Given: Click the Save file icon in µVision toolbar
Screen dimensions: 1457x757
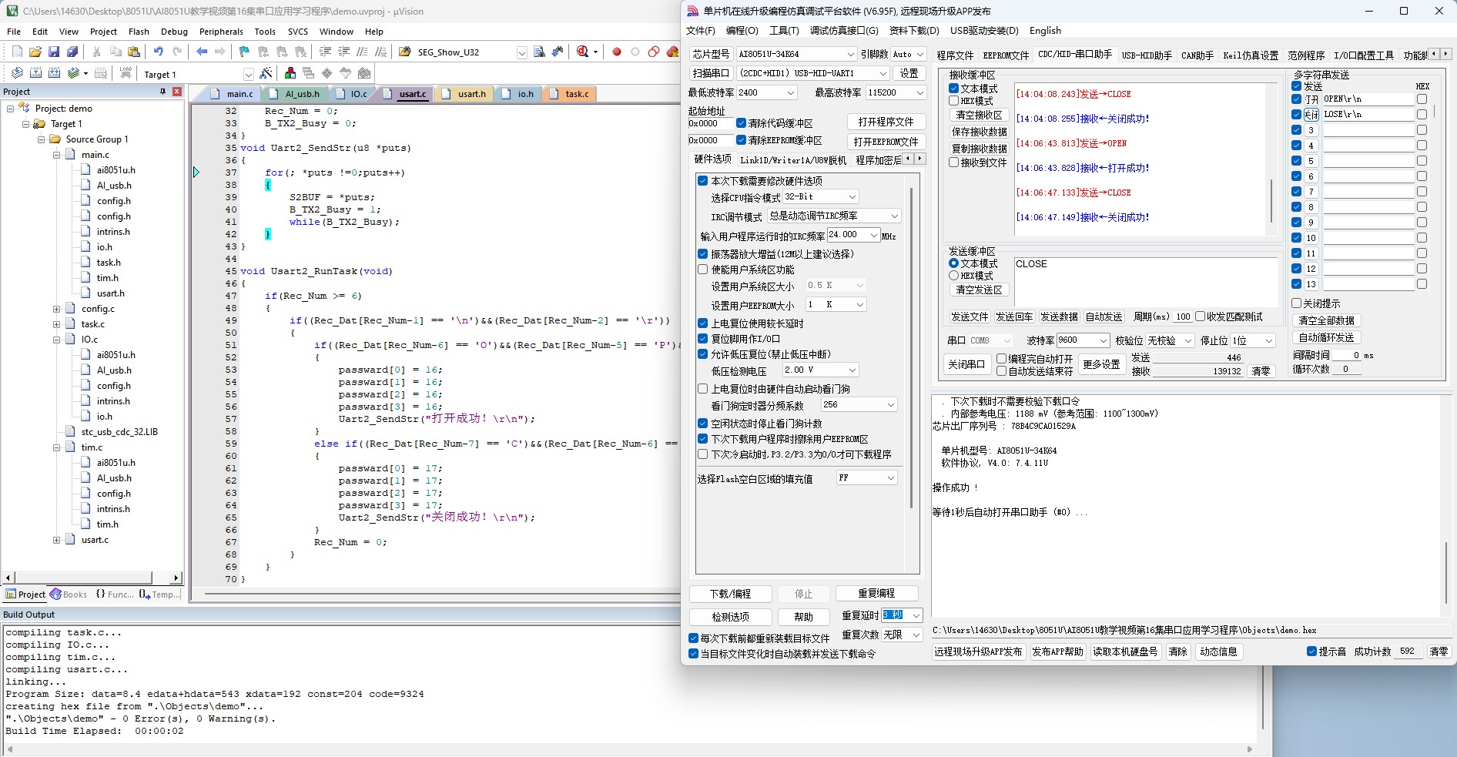Looking at the screenshot, I should tap(54, 52).
